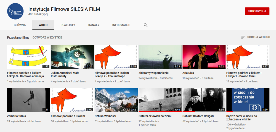Image resolution: width=276 pixels, height=132 pixels.
Task: Click title 'Sztuka Wolności'
Action: [105, 116]
